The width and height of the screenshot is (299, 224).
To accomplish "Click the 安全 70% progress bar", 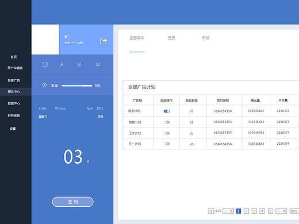I will [77, 86].
